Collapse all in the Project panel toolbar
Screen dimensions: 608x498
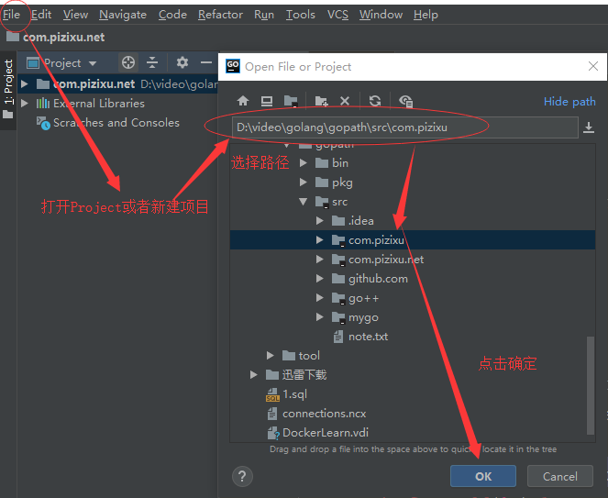152,62
